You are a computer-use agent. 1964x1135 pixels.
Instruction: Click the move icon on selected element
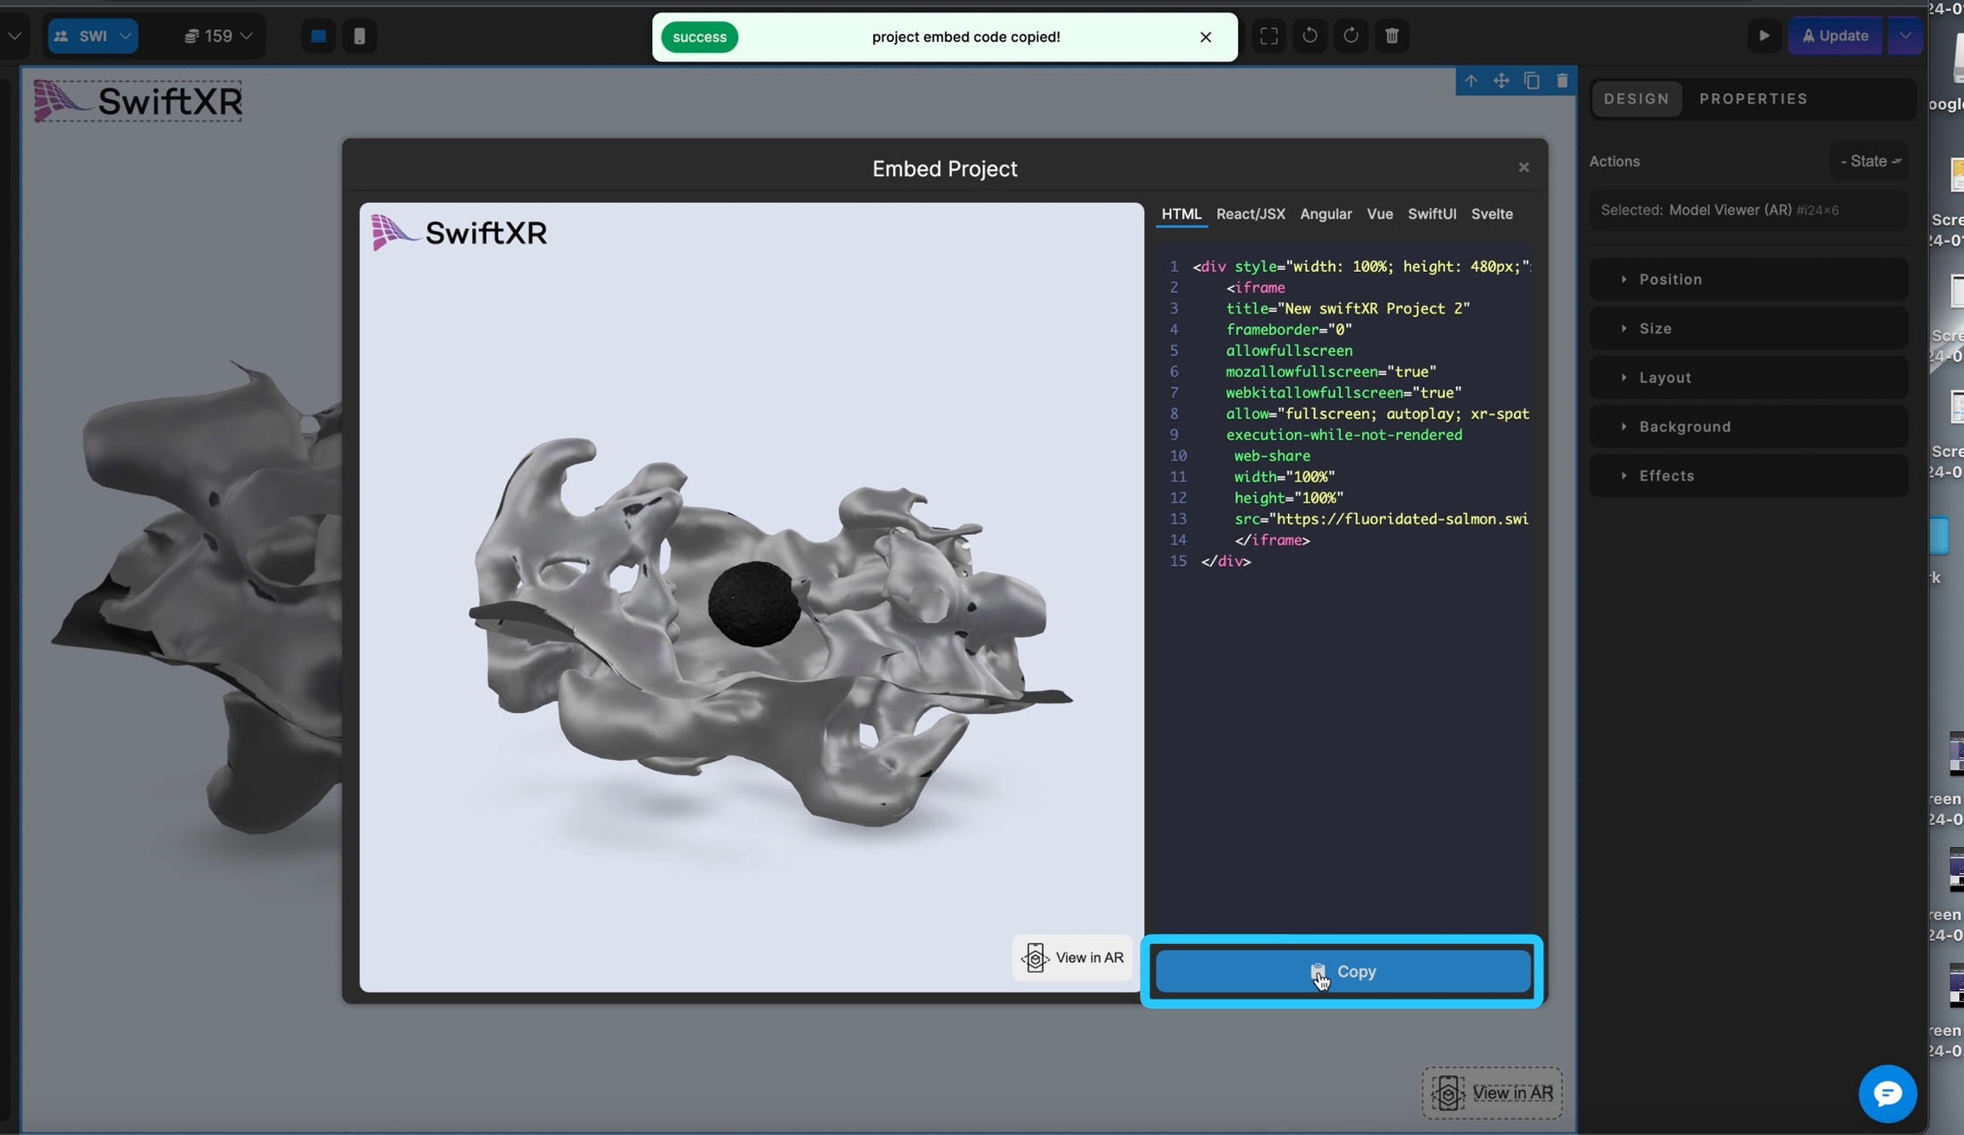point(1501,81)
